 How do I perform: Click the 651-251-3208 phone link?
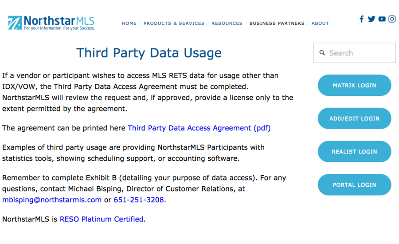tap(139, 200)
